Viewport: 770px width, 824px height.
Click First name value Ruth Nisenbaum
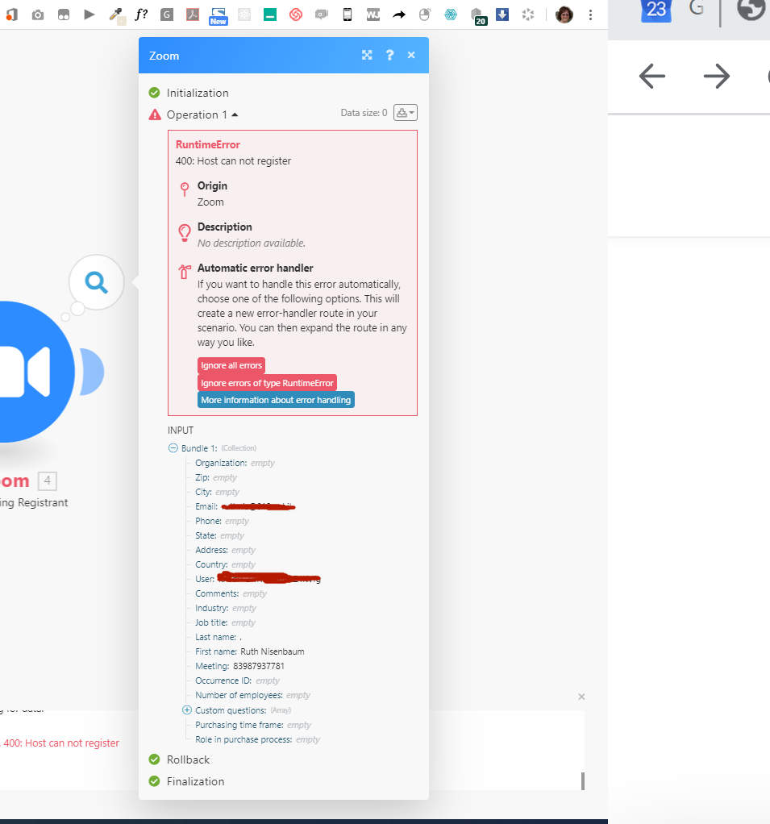click(273, 651)
